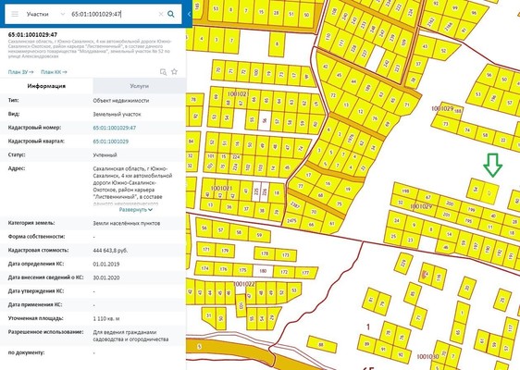The image size is (520, 370).
Task: Click white parcel 226 on map
Action: pyautogui.click(x=265, y=191)
